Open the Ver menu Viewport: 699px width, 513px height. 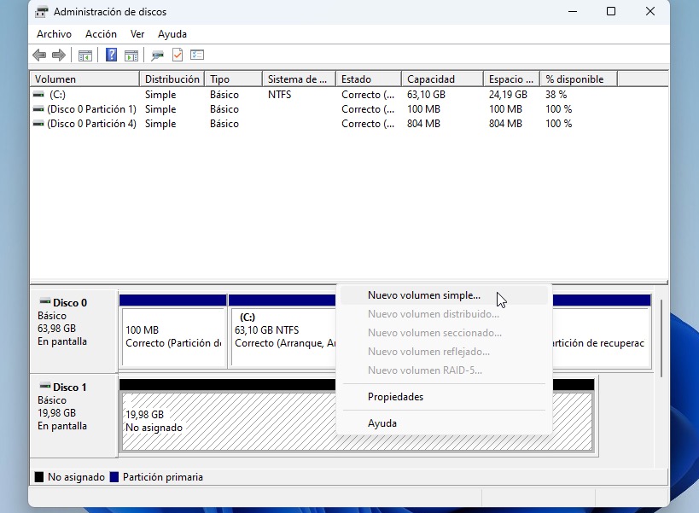[x=137, y=34]
